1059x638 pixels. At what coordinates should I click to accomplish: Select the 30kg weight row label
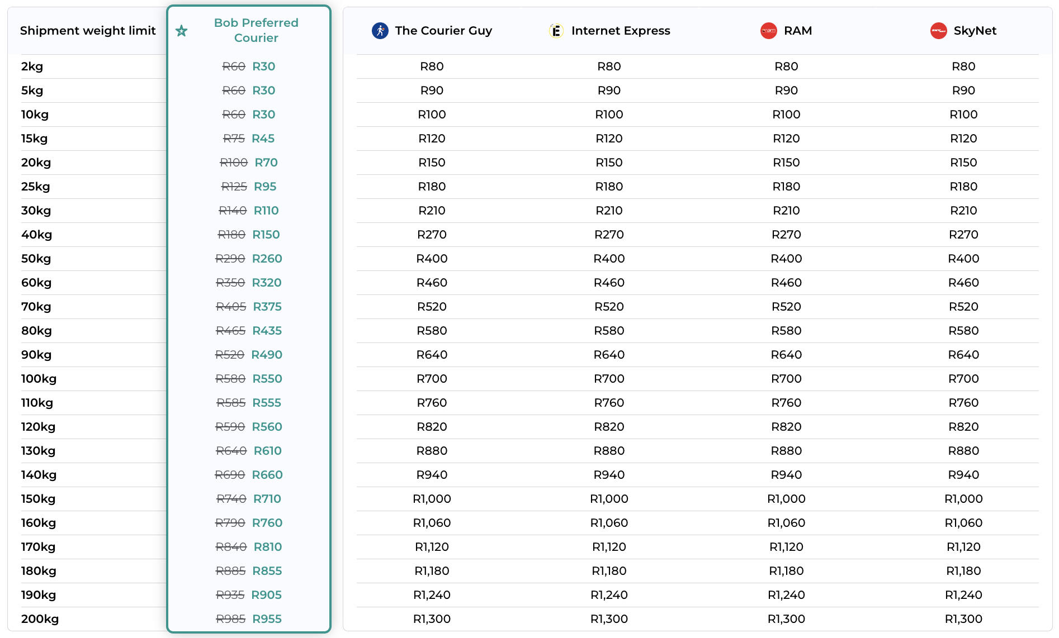(36, 211)
